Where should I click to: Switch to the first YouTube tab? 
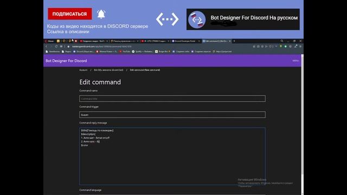(94, 41)
